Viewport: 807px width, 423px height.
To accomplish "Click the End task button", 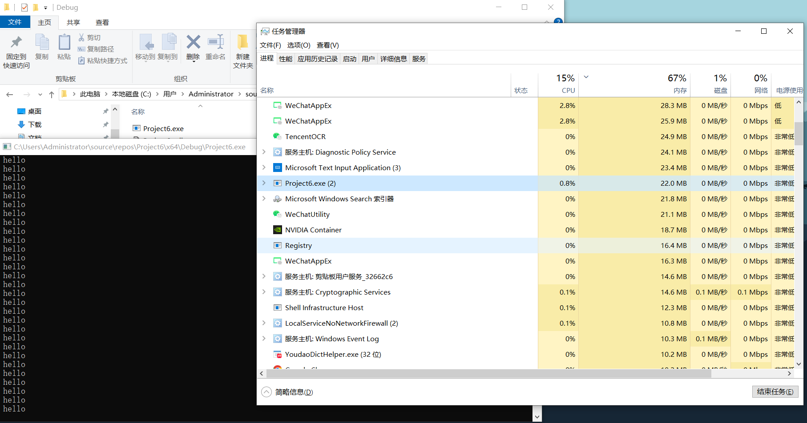I will pyautogui.click(x=775, y=391).
